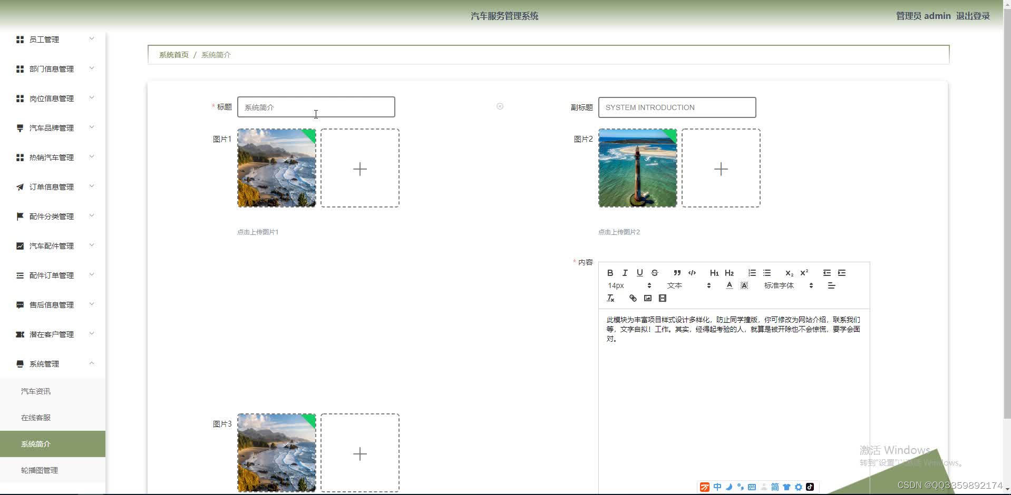Select the 系统简介 submenu item
The image size is (1011, 495).
[x=53, y=444]
